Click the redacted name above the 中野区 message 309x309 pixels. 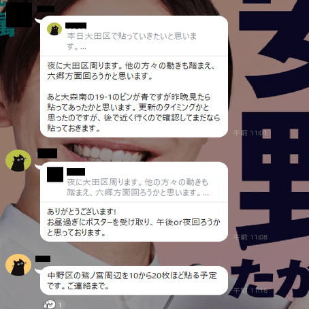click(43, 259)
